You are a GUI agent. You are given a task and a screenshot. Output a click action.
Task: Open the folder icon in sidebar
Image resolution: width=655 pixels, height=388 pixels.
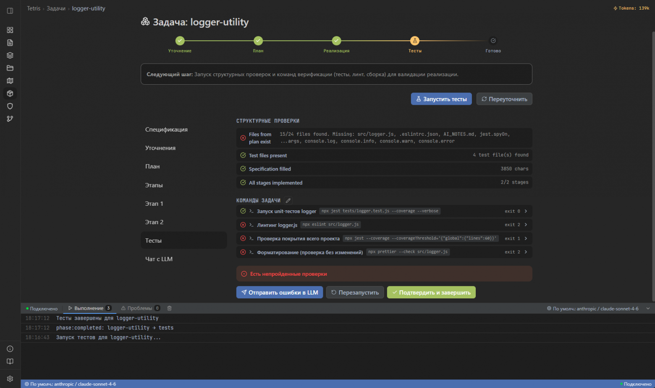[x=10, y=68]
